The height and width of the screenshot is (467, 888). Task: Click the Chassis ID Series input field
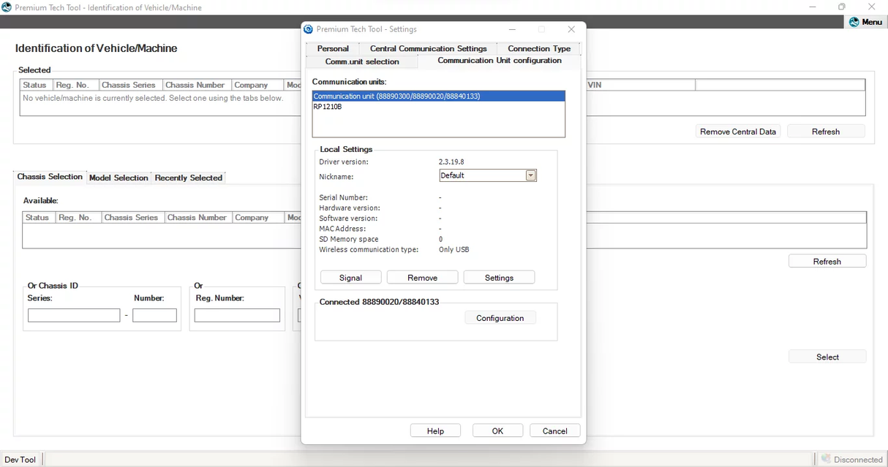[x=73, y=315]
